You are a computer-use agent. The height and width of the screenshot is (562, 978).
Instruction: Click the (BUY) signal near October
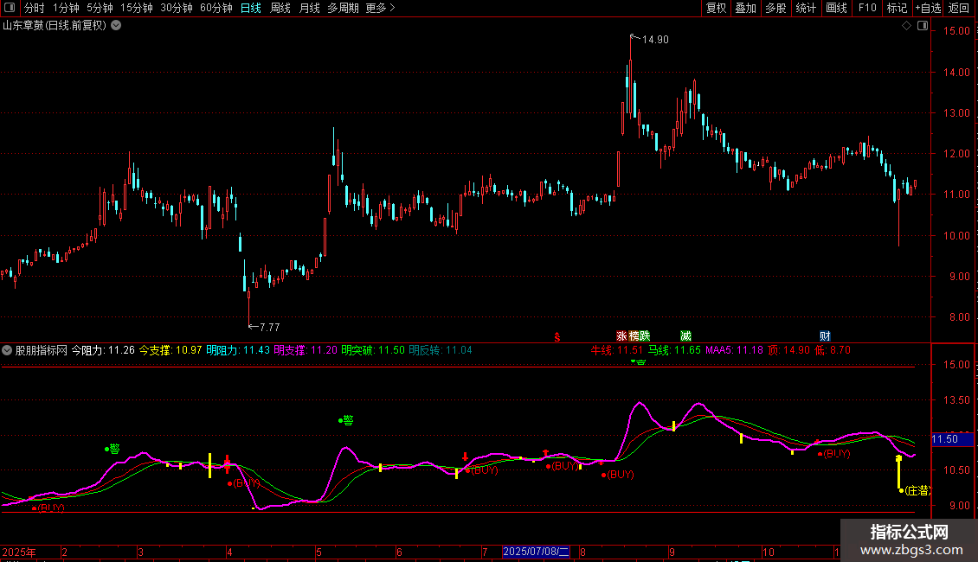[x=836, y=454]
